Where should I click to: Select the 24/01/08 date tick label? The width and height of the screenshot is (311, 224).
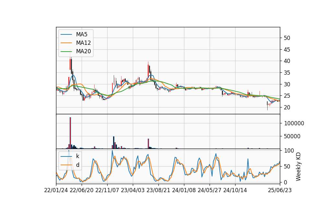tap(184, 190)
